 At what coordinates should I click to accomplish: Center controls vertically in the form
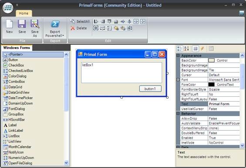tap(143, 21)
